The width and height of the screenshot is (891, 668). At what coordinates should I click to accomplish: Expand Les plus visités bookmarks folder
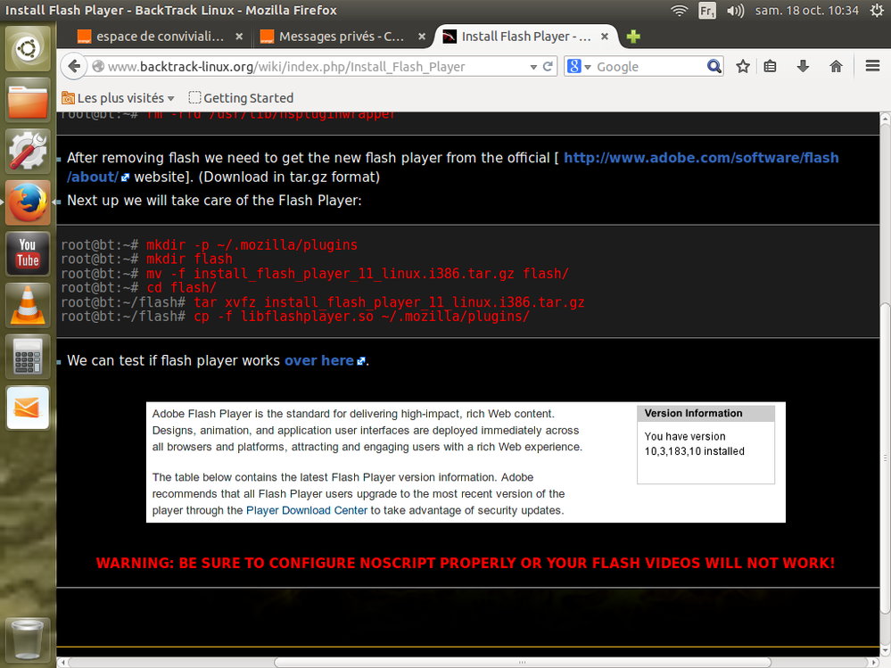pyautogui.click(x=118, y=98)
